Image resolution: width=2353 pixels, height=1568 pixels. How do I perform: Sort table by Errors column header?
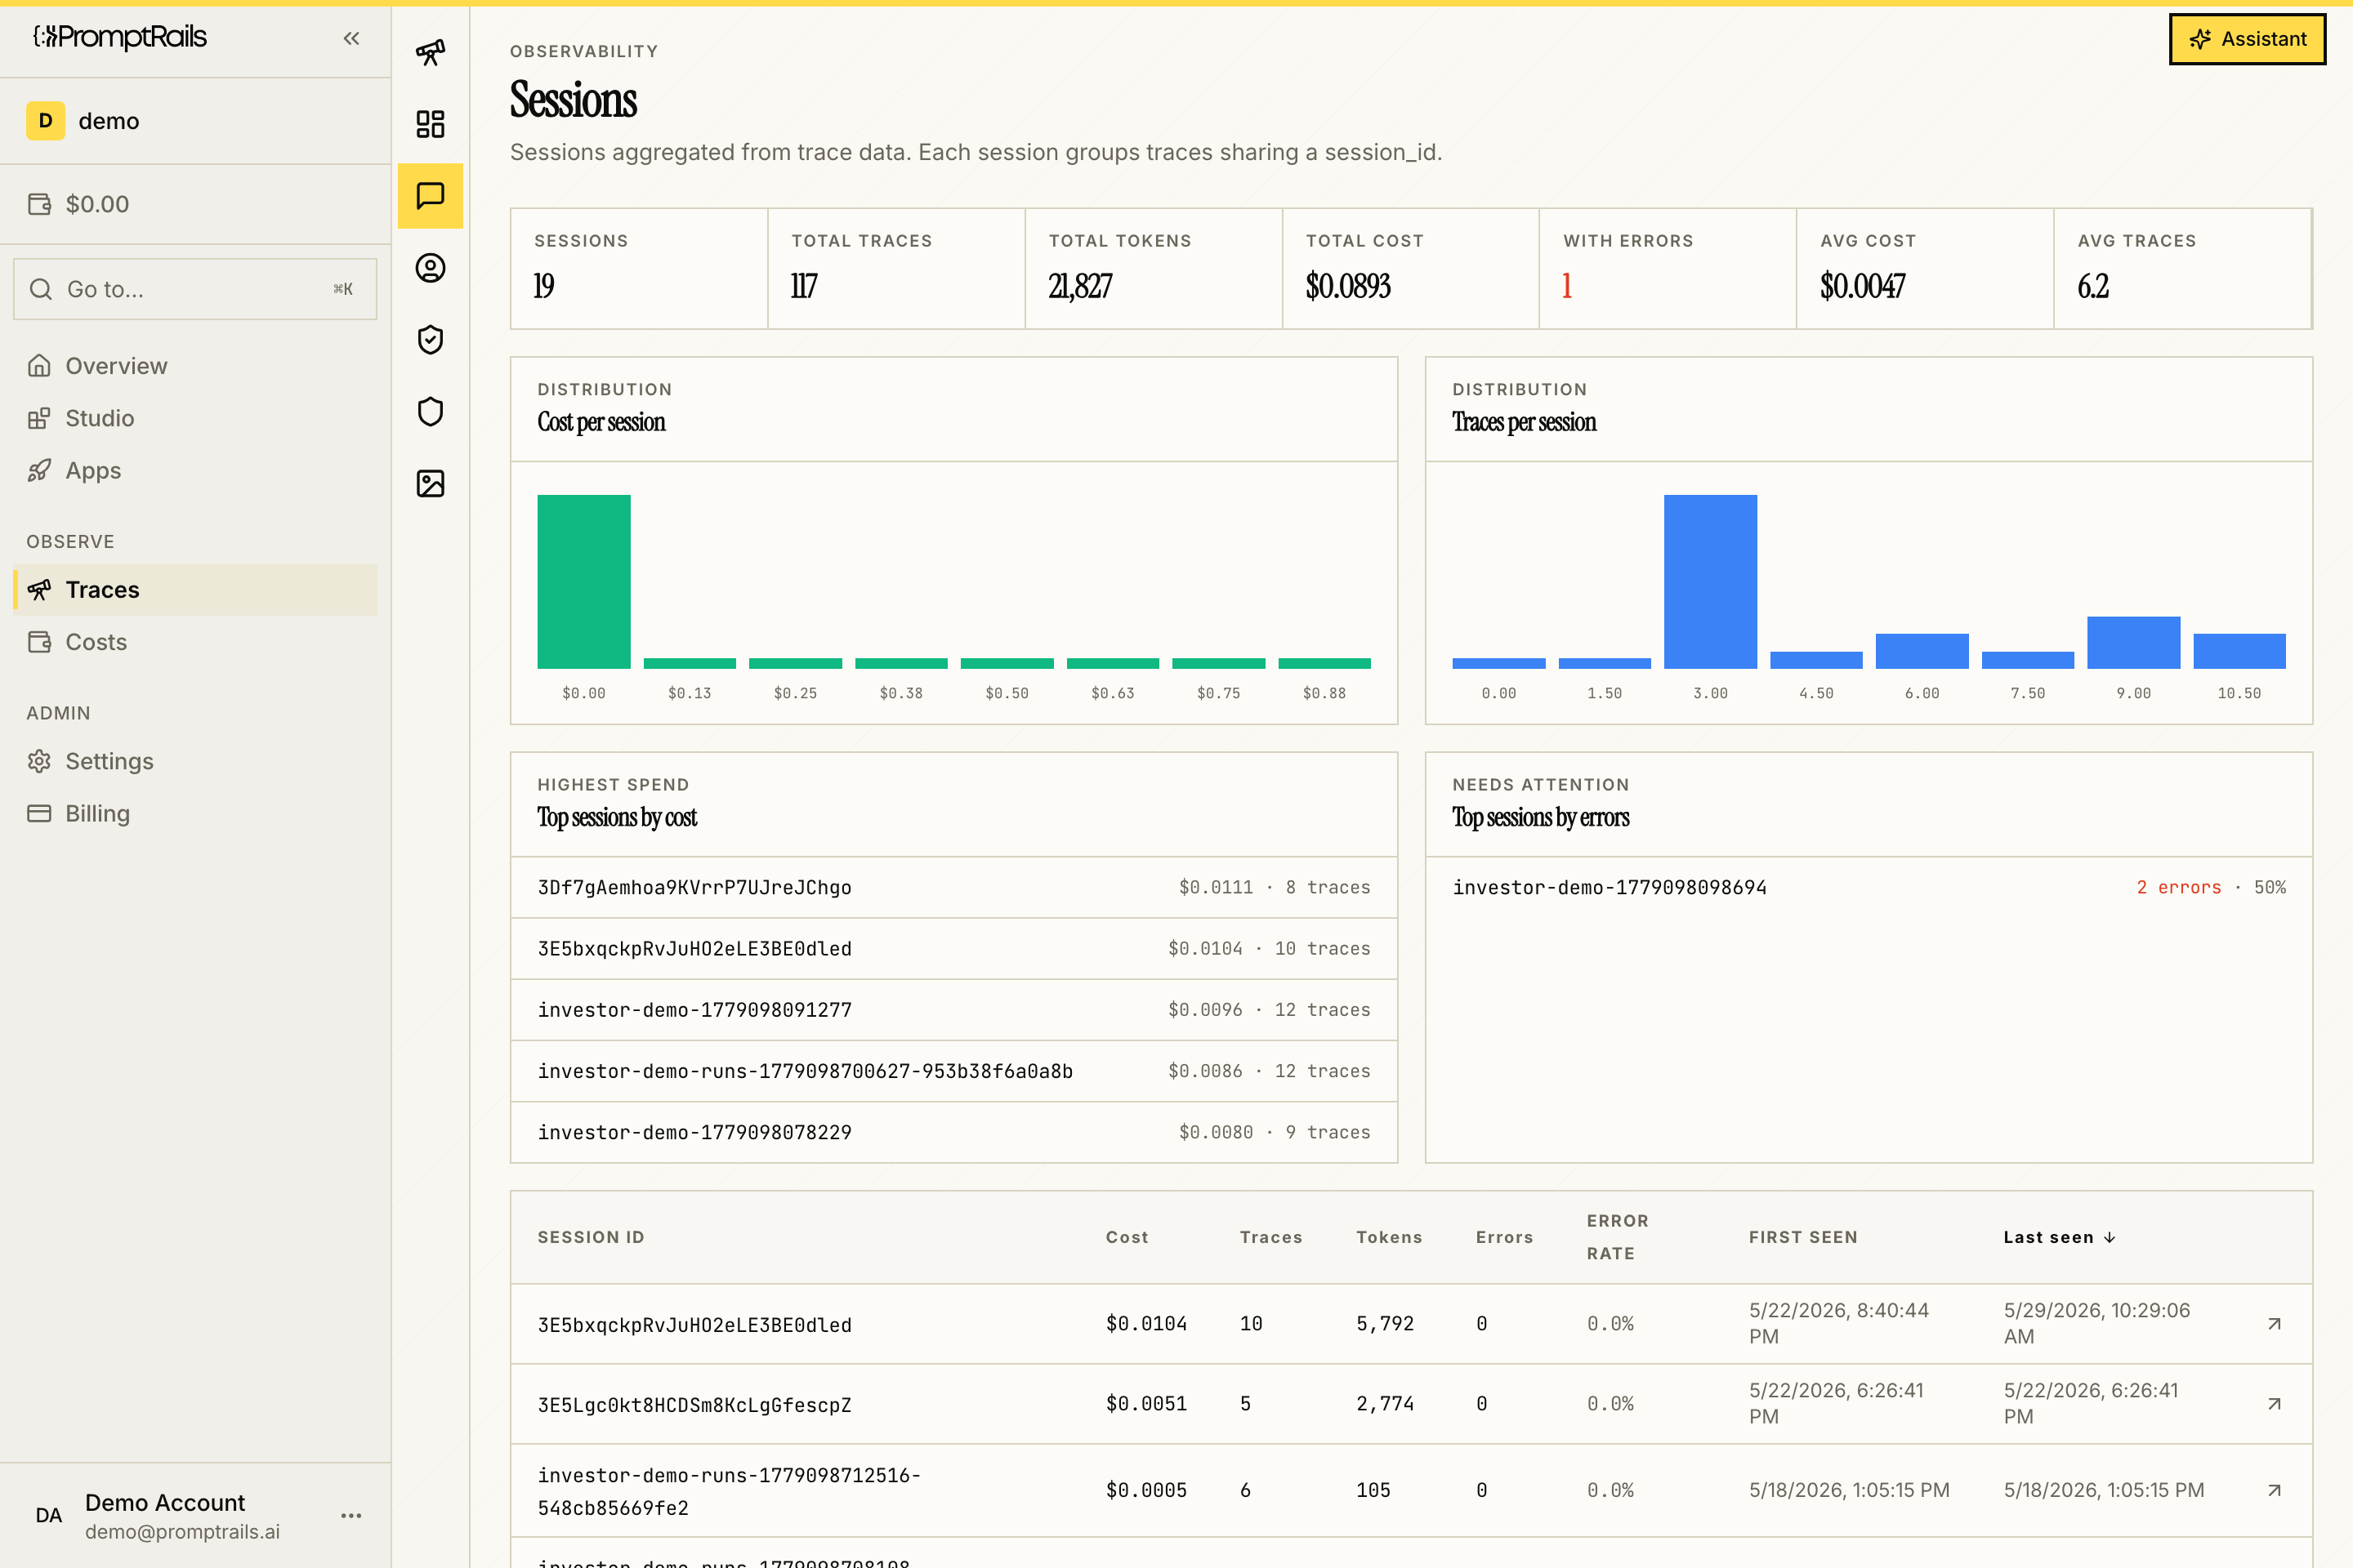[1503, 1237]
